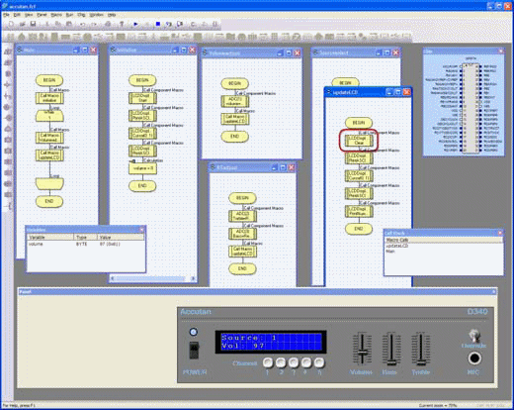Select the volume row in Variables window
The height and width of the screenshot is (410, 514).
[x=86, y=244]
